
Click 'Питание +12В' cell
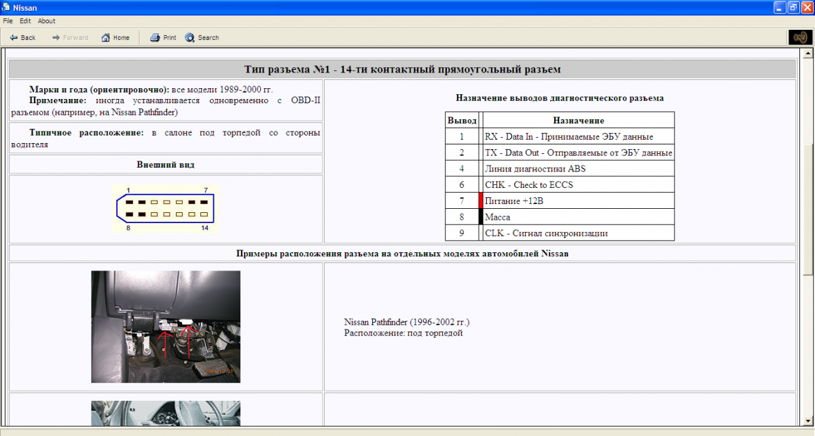[579, 201]
